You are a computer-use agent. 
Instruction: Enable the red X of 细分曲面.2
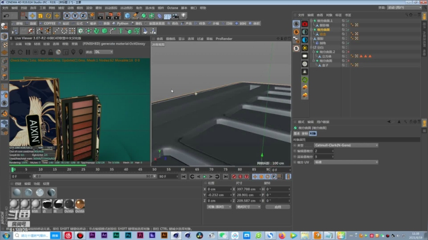(348, 52)
